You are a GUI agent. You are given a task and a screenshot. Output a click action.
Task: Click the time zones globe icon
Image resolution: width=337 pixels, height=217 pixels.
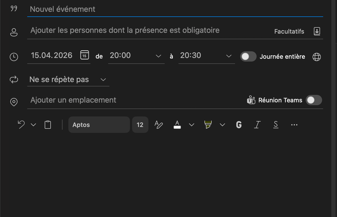tap(316, 57)
